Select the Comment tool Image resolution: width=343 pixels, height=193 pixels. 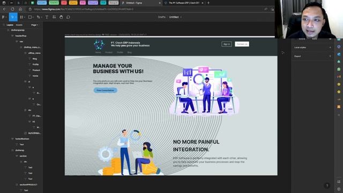tap(68, 17)
